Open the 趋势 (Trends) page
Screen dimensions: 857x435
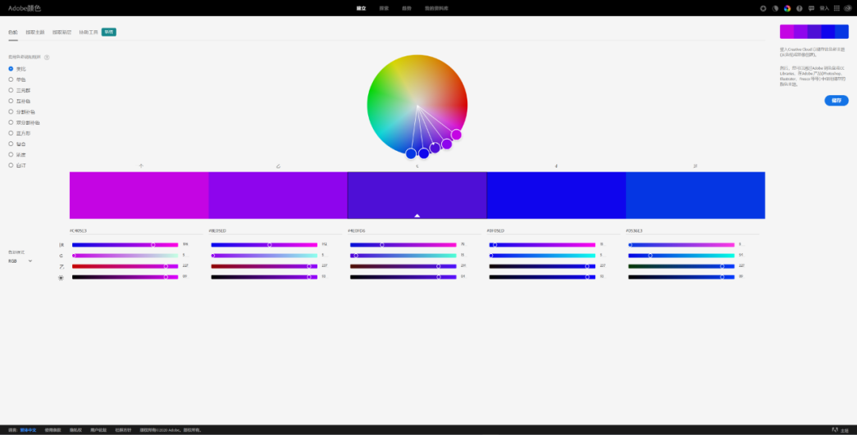[x=406, y=8]
